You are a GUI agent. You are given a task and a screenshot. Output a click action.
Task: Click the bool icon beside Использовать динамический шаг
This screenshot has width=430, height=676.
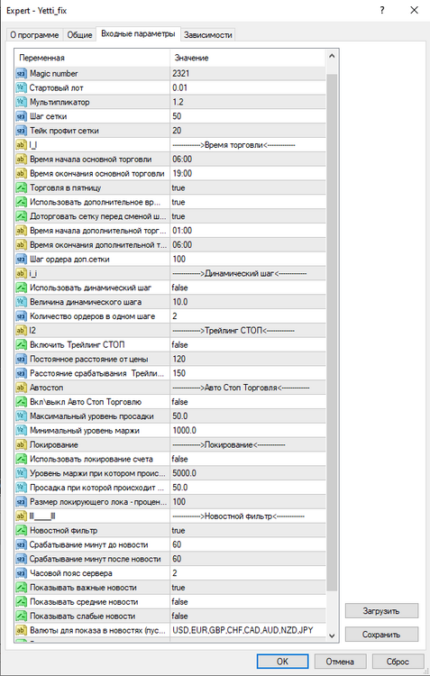click(21, 288)
